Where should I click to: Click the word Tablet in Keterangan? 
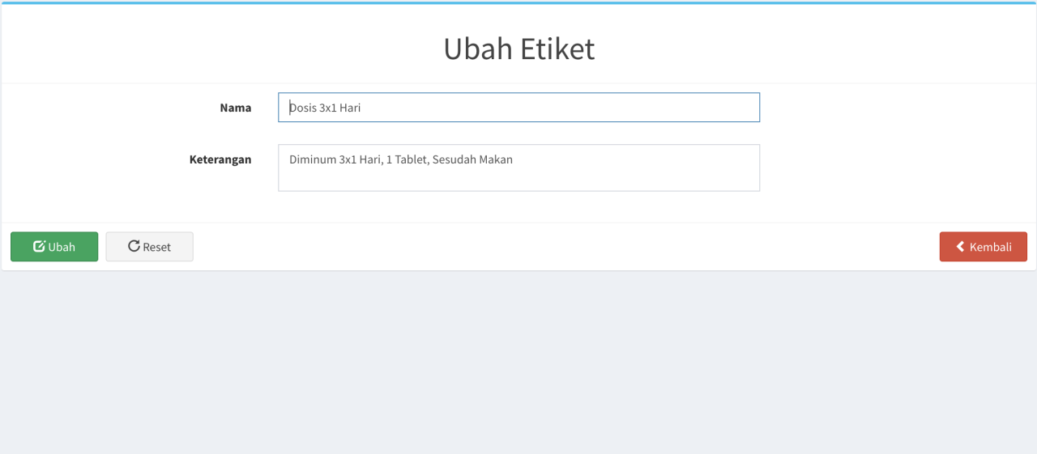pos(411,159)
